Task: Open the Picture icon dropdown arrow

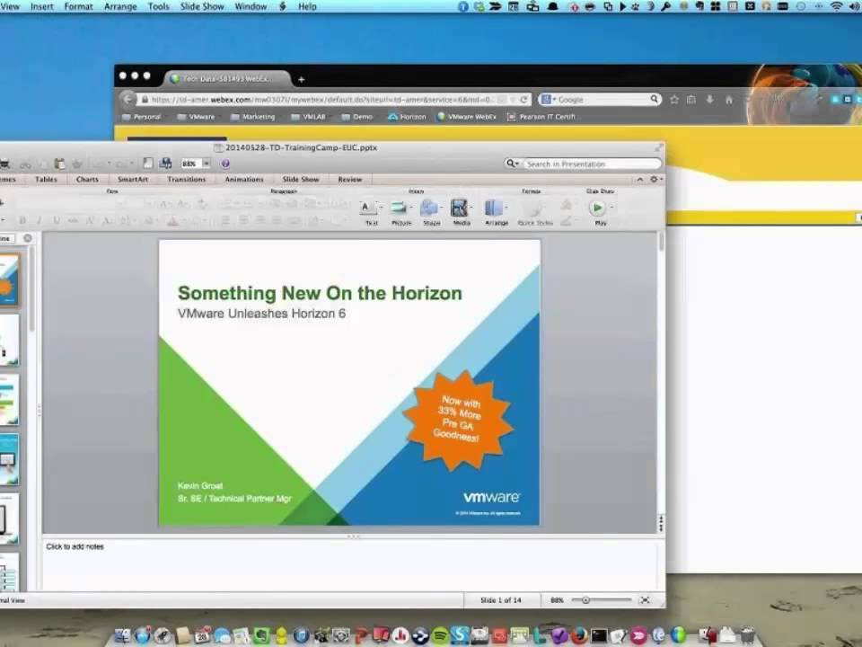Action: click(x=411, y=208)
